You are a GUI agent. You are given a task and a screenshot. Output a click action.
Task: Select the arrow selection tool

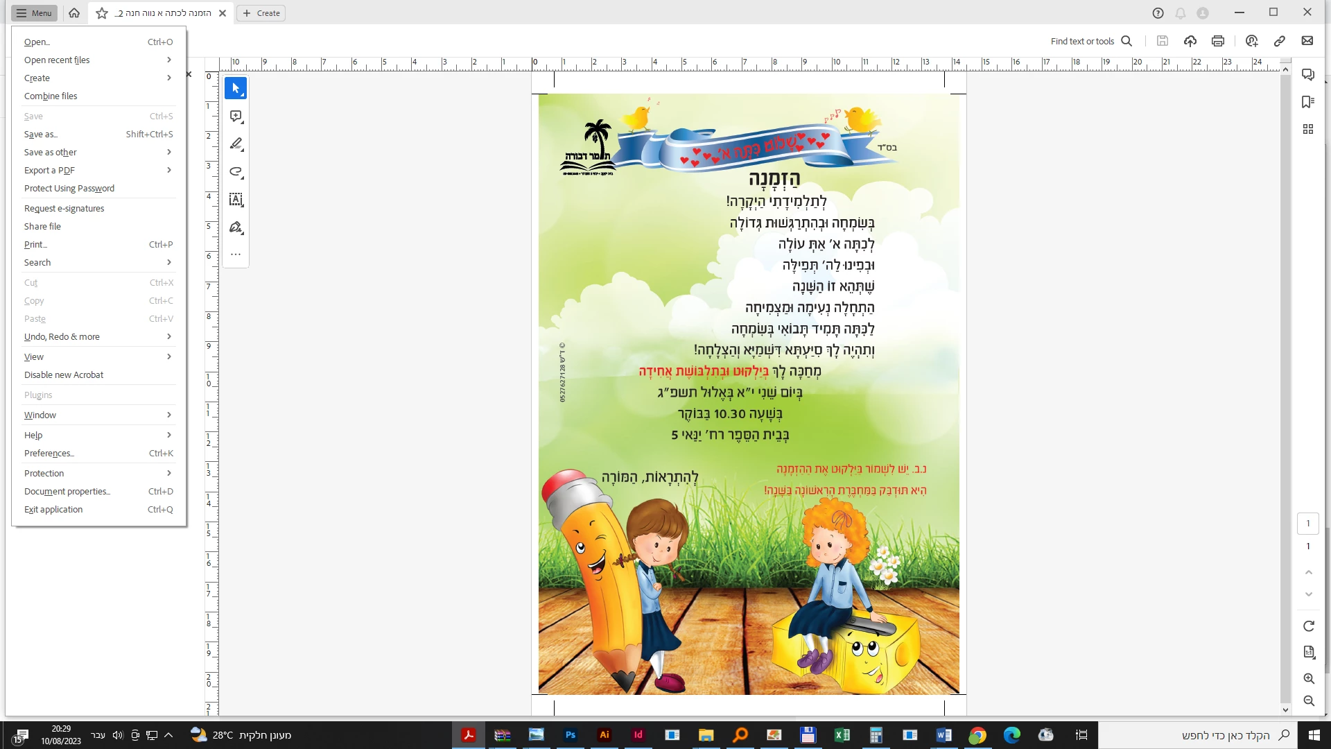click(236, 89)
